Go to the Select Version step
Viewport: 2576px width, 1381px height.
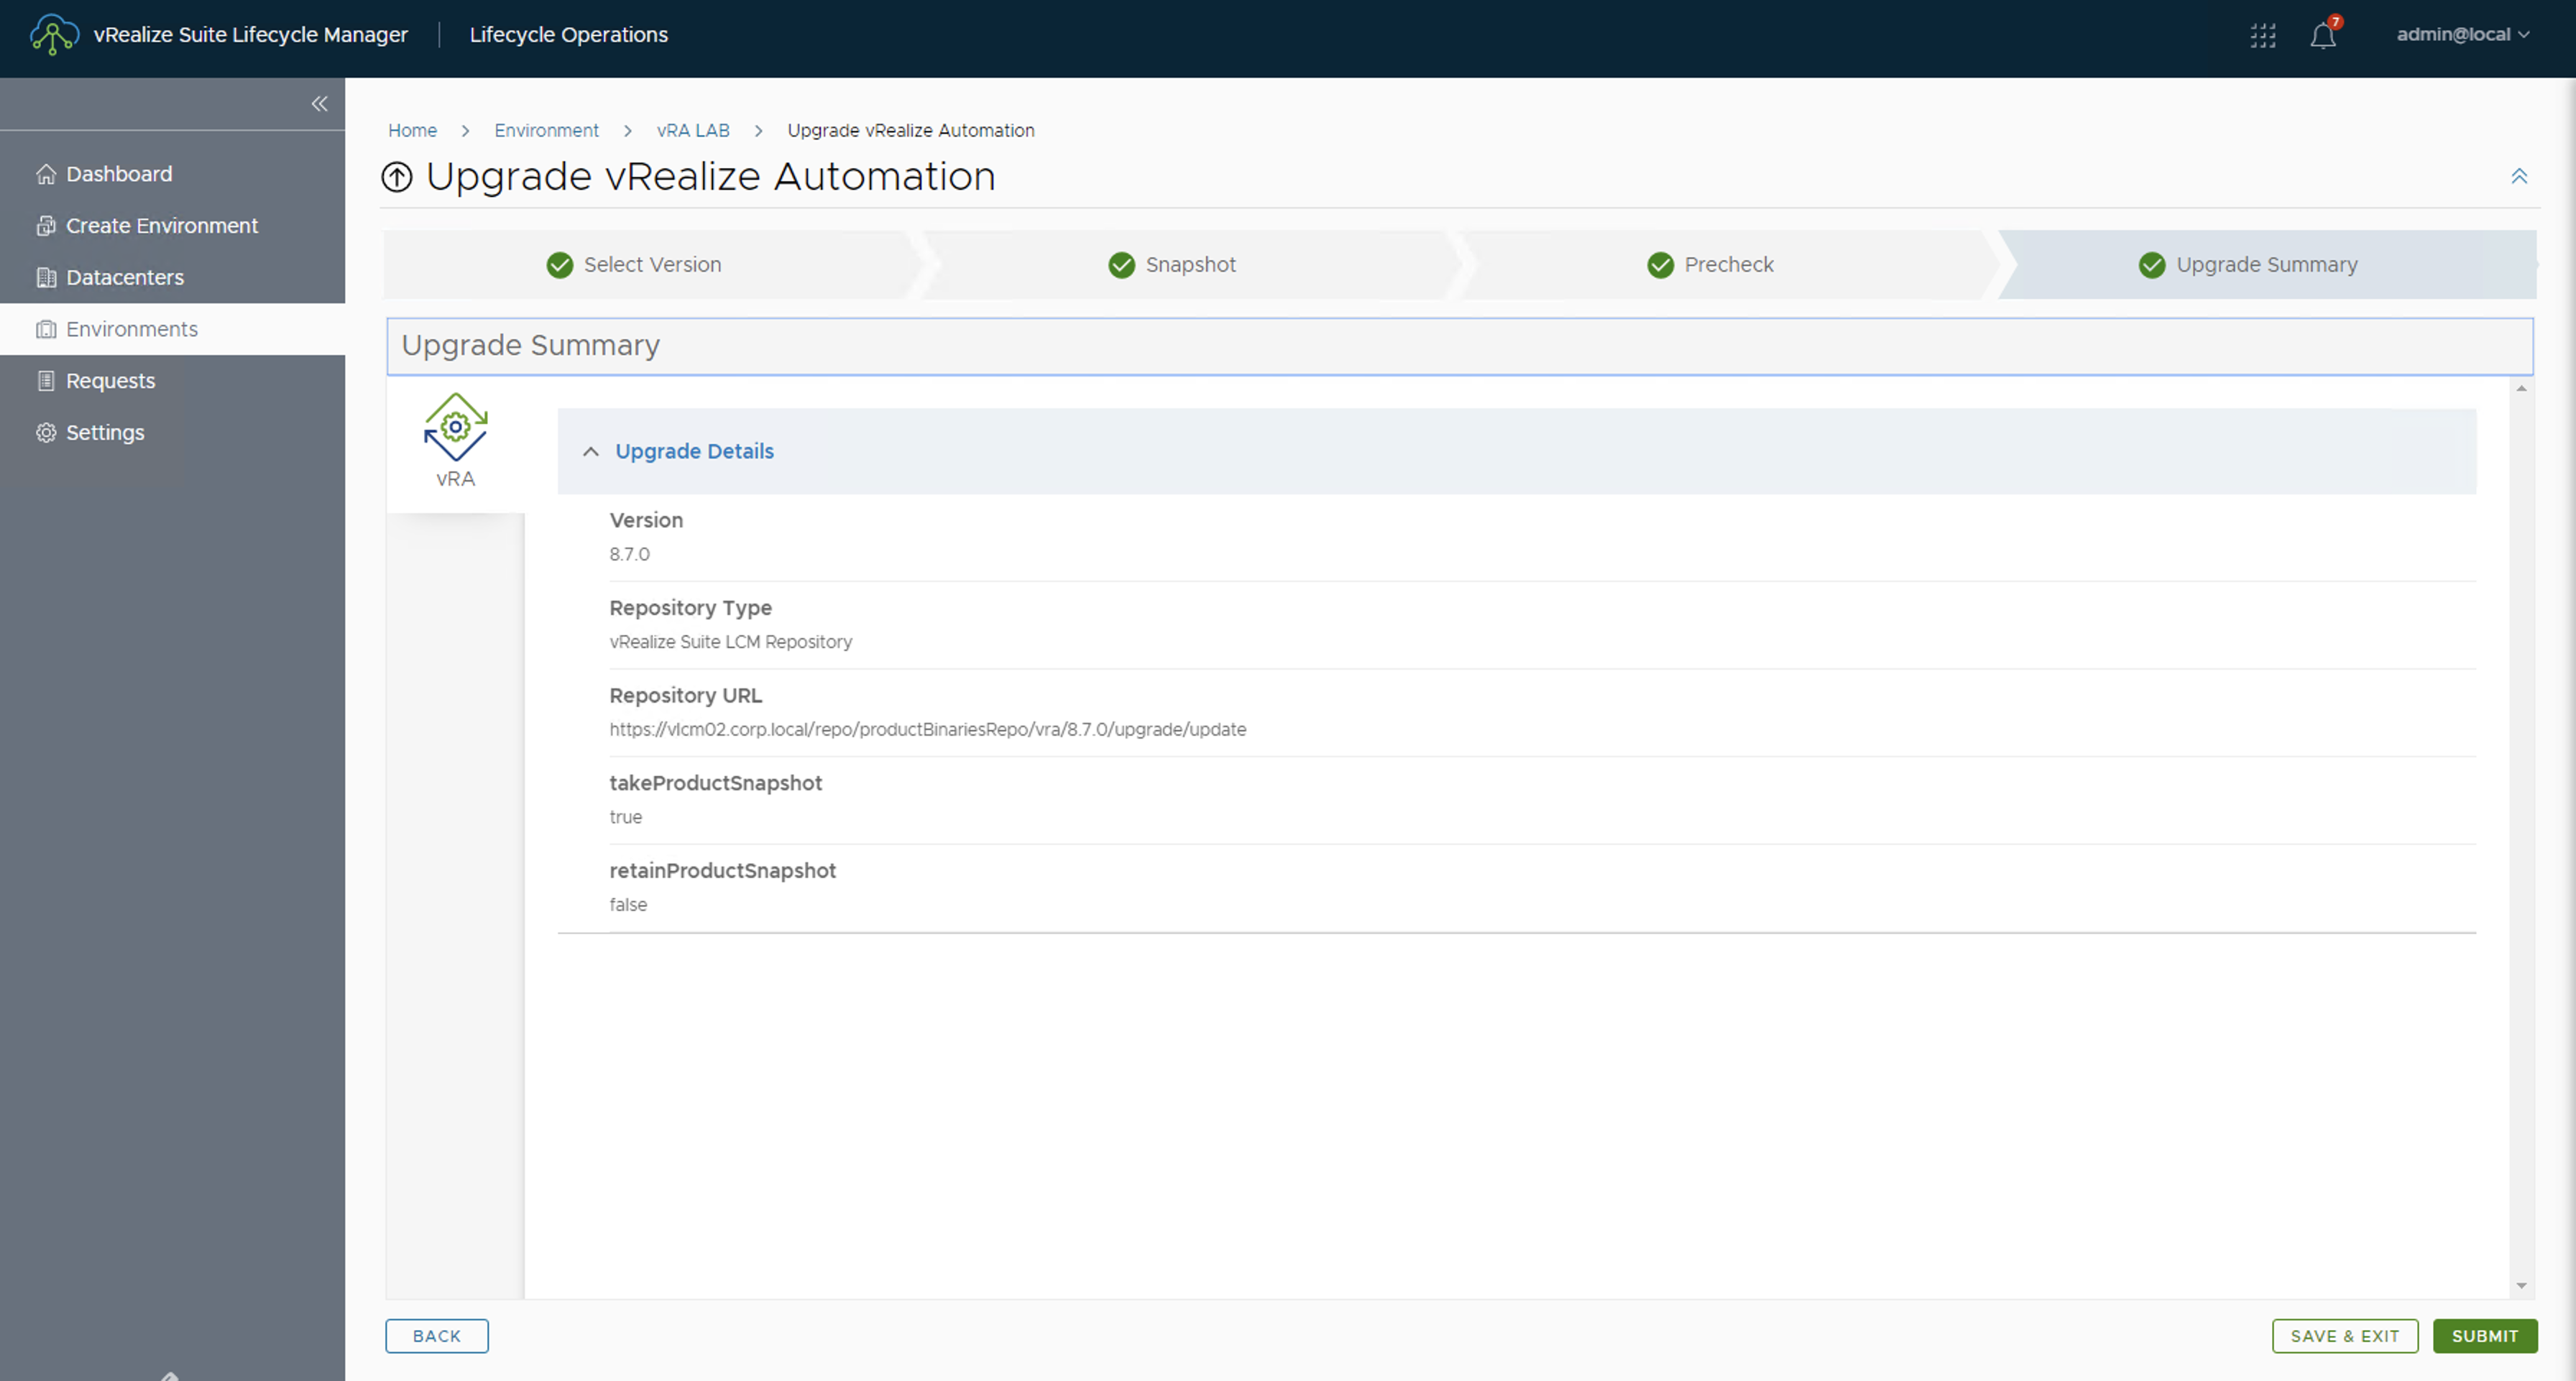click(x=651, y=265)
